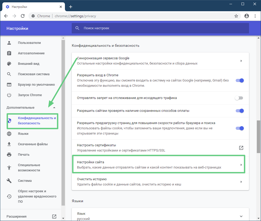This screenshot has width=261, height=221.
Task: Click the main page vertical scrollbar thumb
Action: pos(258,137)
